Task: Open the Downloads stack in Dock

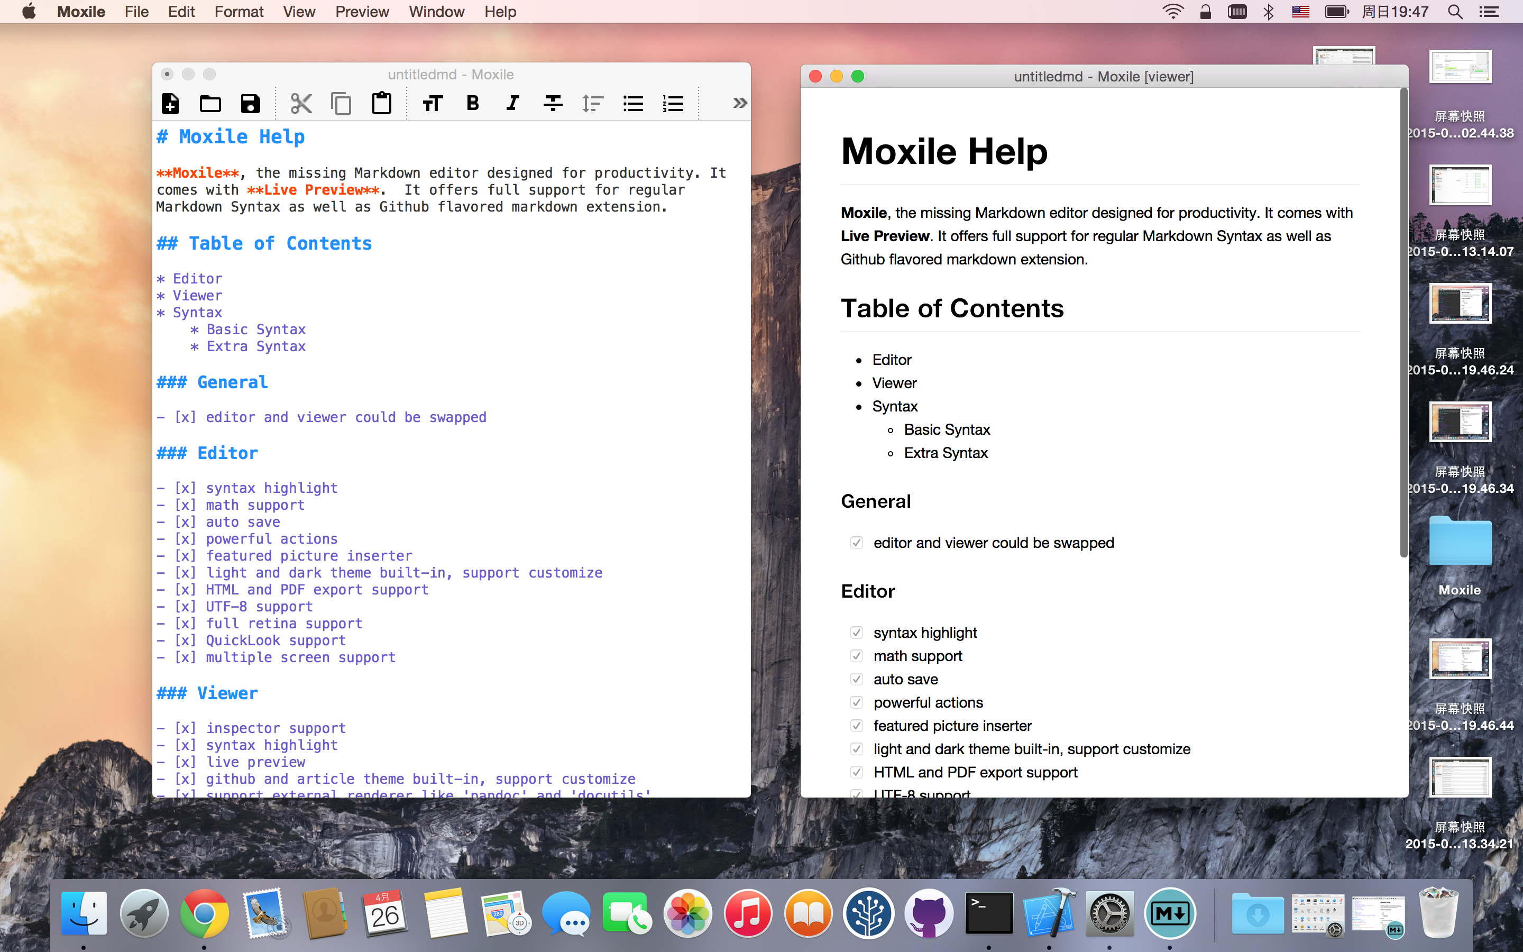Action: click(x=1258, y=913)
